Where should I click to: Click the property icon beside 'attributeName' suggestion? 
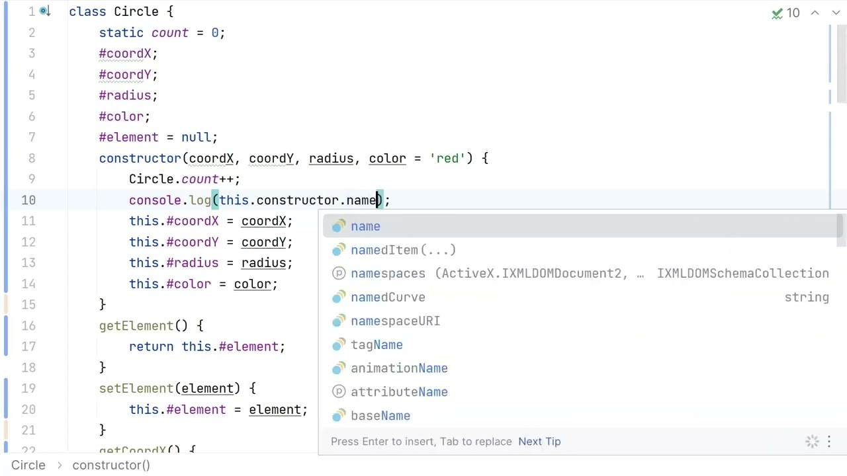339,392
